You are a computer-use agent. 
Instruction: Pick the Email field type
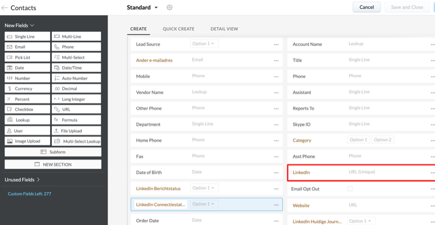27,47
